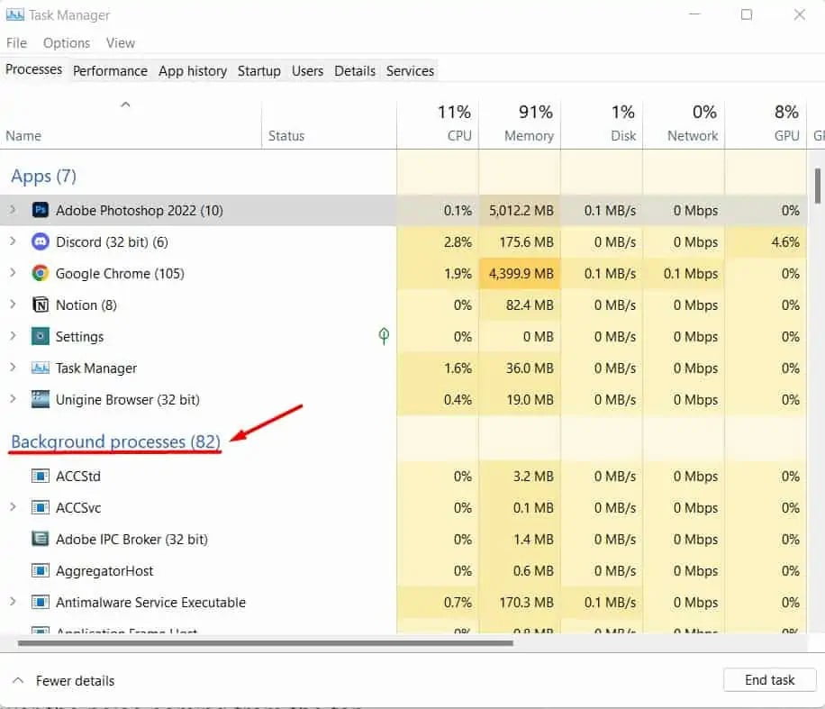
Task: Click Unigine Browser's 19.0 MB memory value
Action: (530, 400)
